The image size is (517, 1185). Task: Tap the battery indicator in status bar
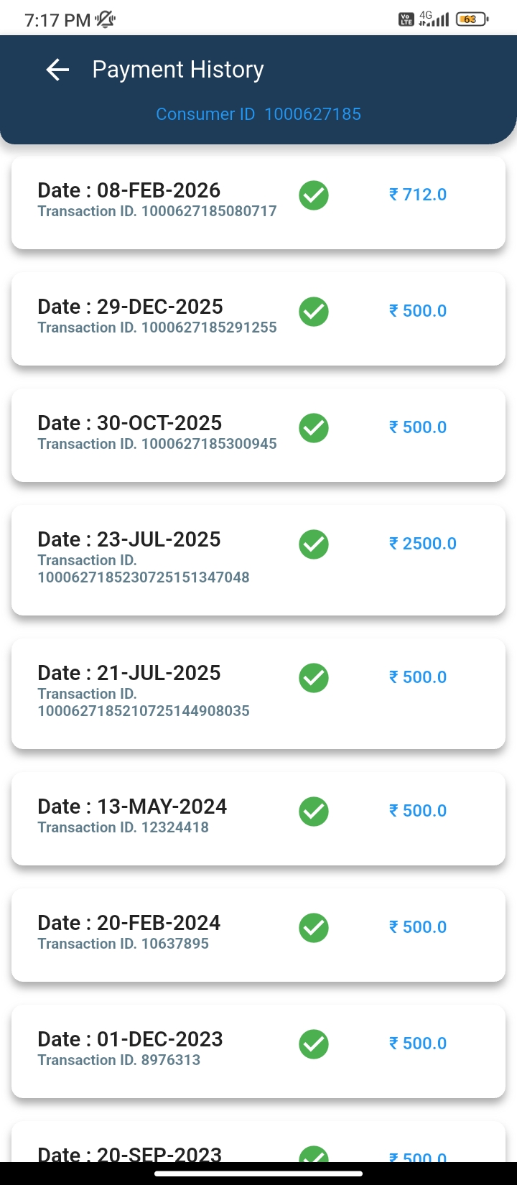(x=471, y=19)
